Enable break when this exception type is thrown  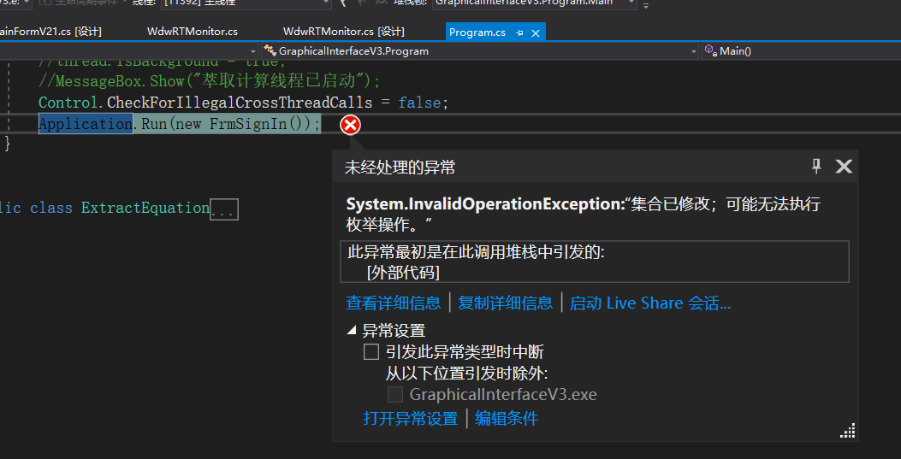point(371,351)
